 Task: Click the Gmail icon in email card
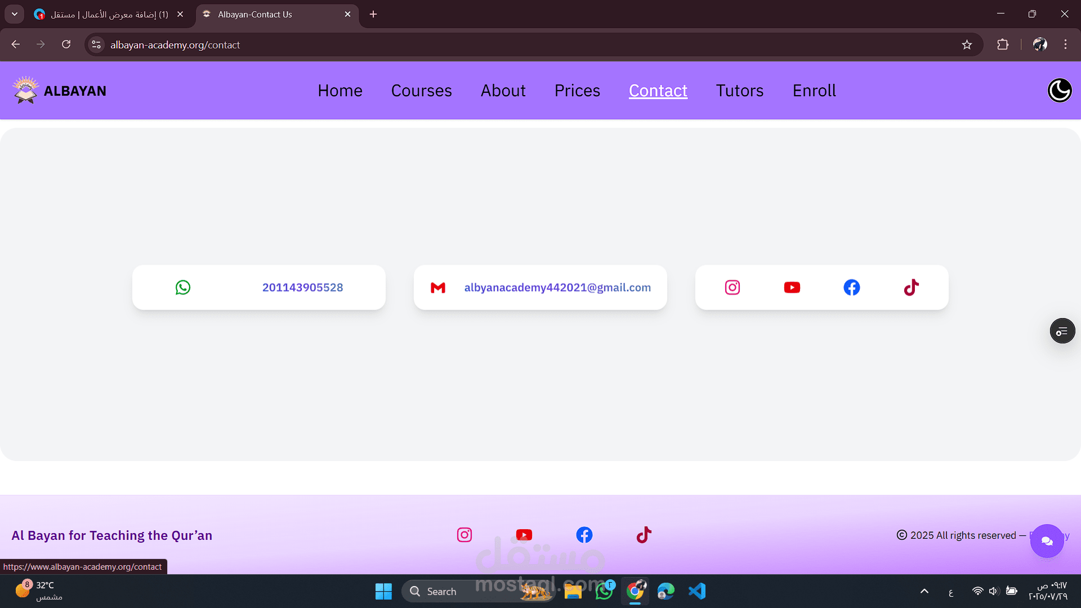point(438,288)
